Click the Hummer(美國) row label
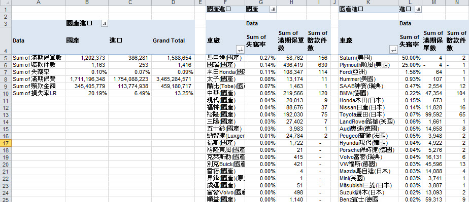 pos(368,79)
